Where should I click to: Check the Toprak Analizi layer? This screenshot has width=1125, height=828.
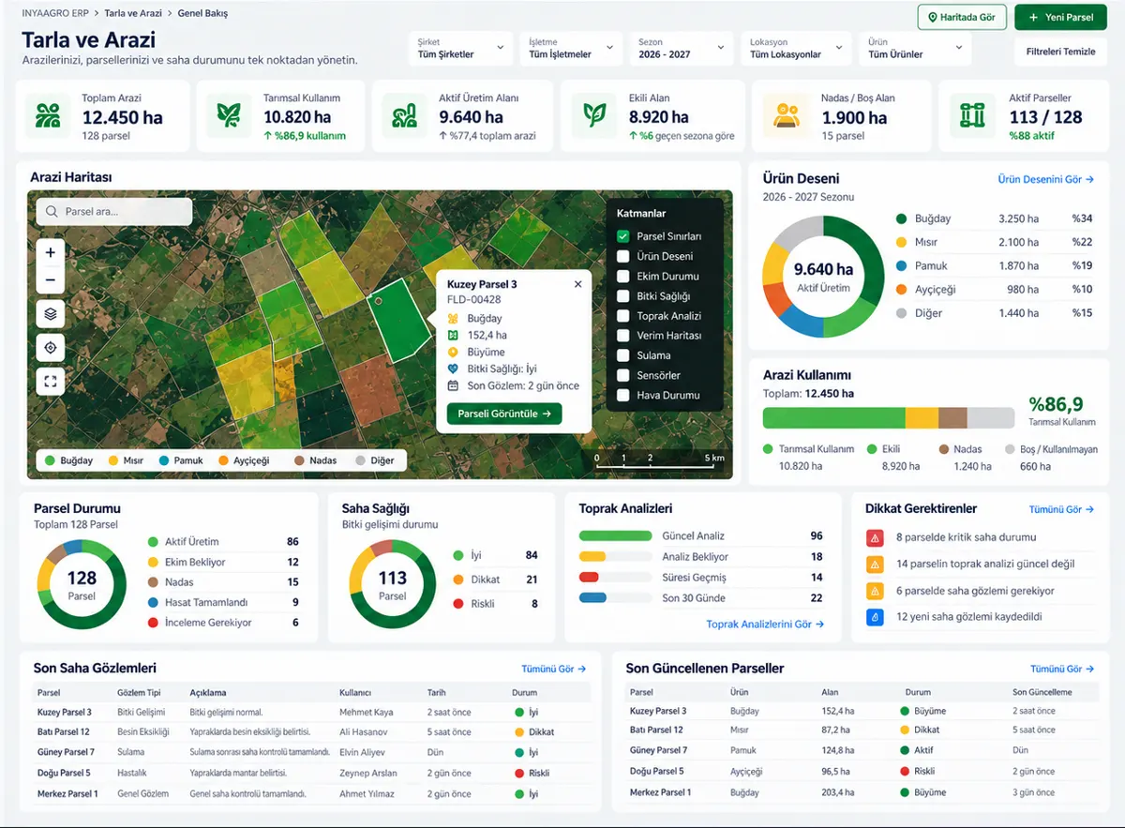coord(622,316)
